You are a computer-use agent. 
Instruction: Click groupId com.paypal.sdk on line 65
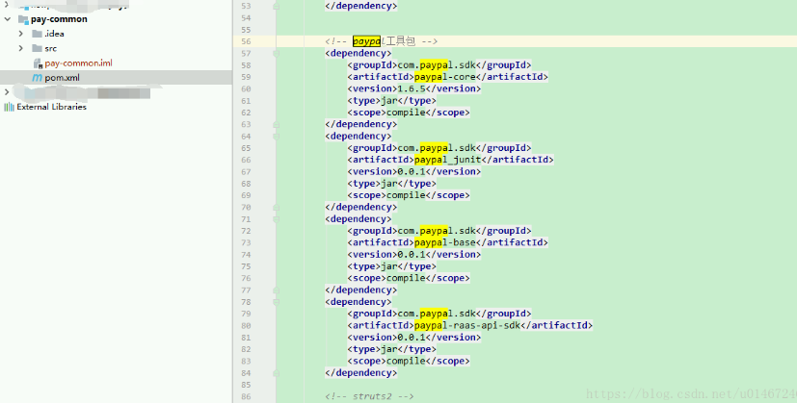coord(437,148)
